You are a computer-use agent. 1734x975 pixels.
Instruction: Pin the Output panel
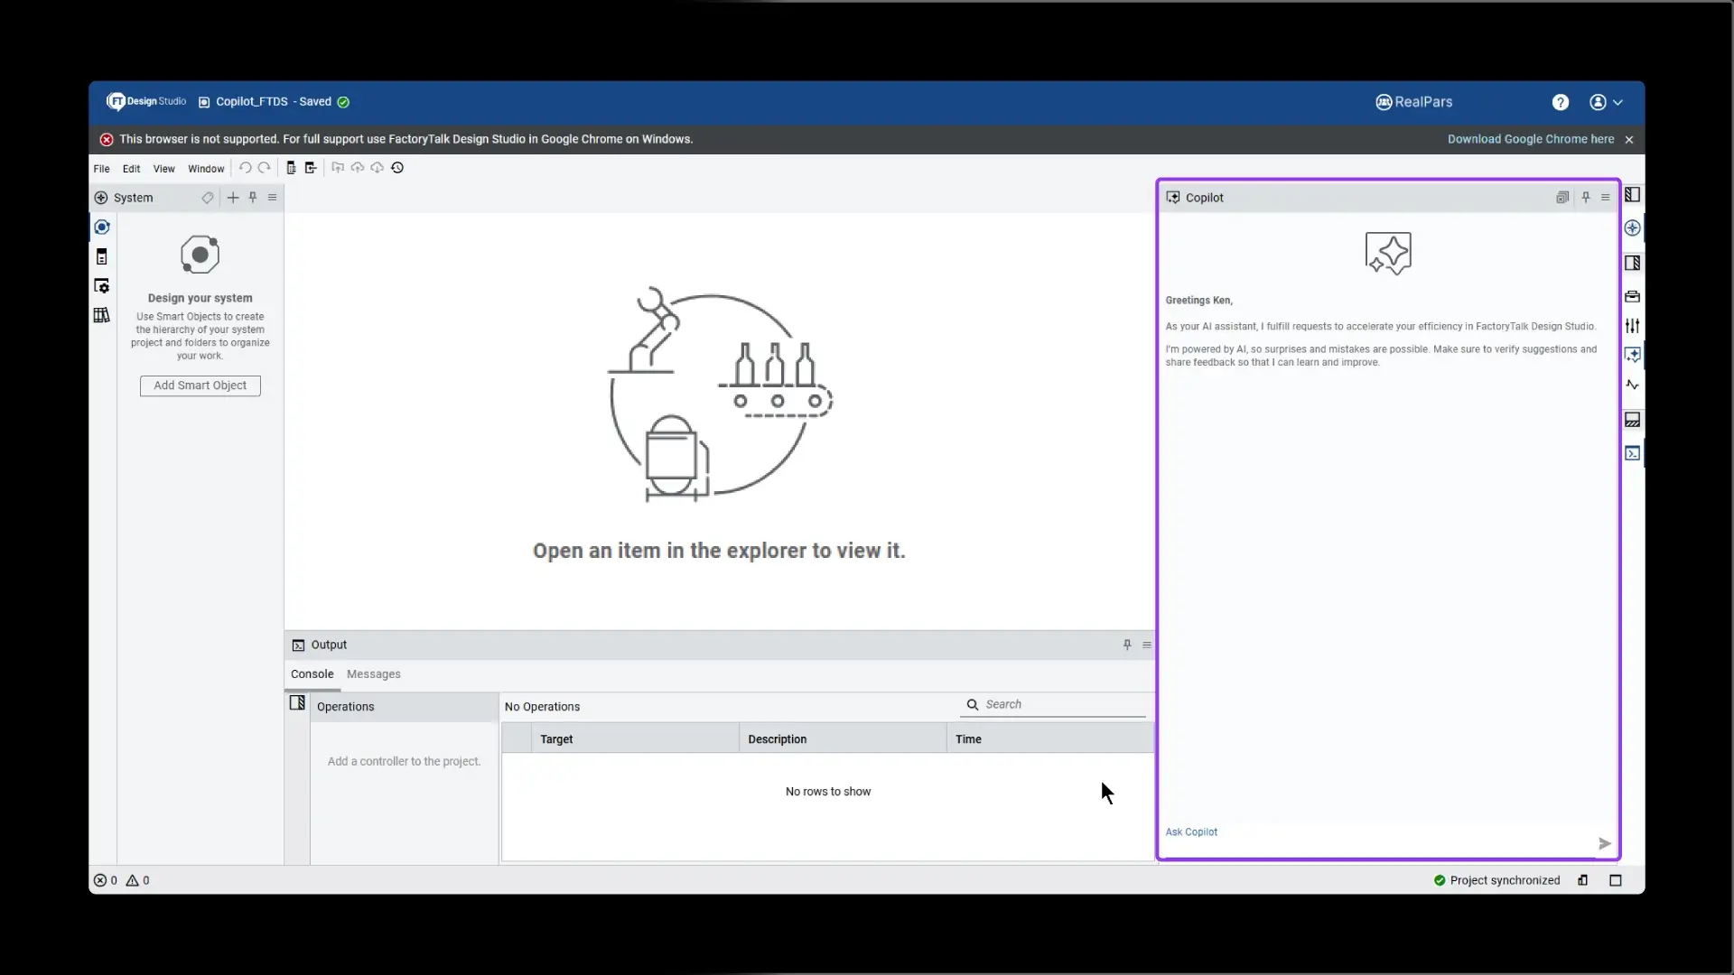pos(1126,645)
